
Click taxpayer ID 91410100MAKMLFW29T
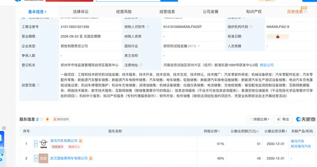pos(183,27)
